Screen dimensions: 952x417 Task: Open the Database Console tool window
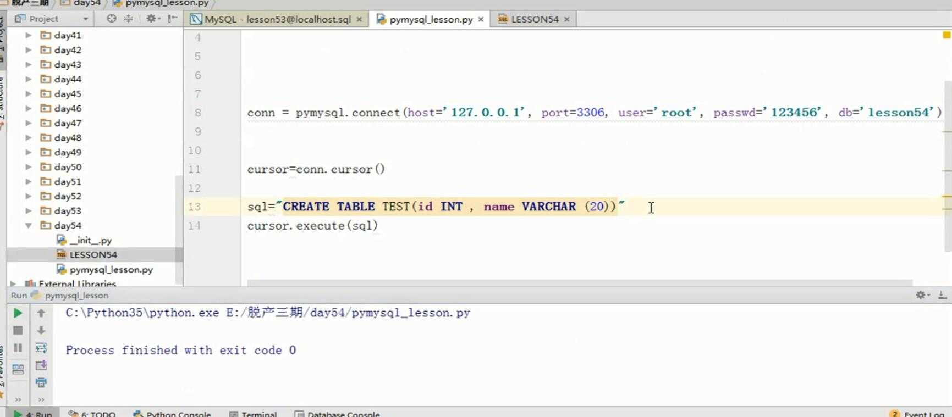[x=337, y=413]
